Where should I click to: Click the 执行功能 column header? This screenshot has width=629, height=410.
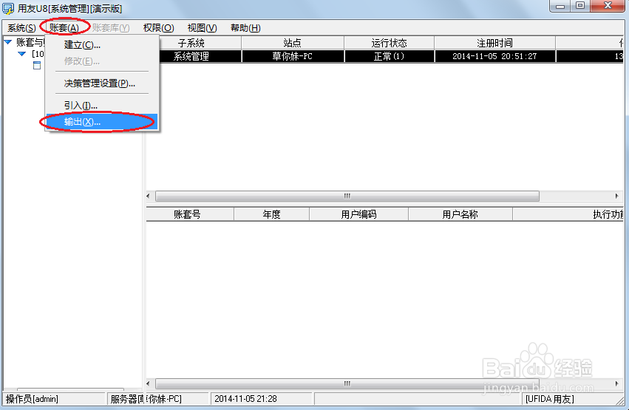[568, 214]
